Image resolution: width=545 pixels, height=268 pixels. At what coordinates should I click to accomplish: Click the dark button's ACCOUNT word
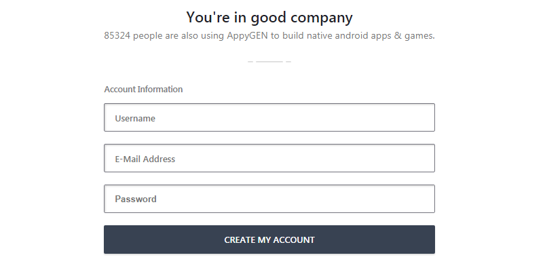(x=293, y=240)
